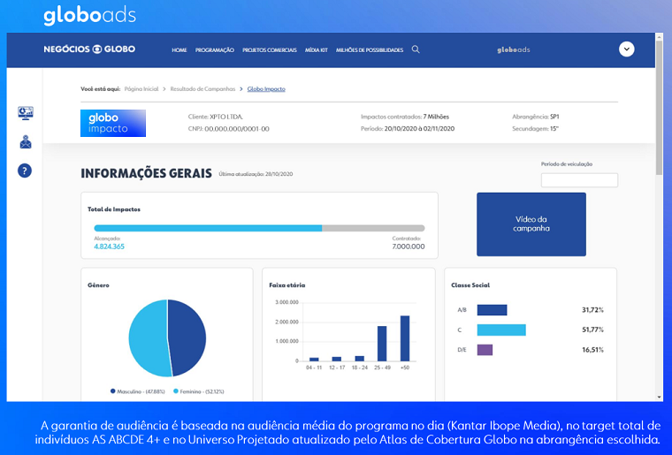Play the Vídeo da campanha tile
672x455 pixels.
tap(531, 224)
